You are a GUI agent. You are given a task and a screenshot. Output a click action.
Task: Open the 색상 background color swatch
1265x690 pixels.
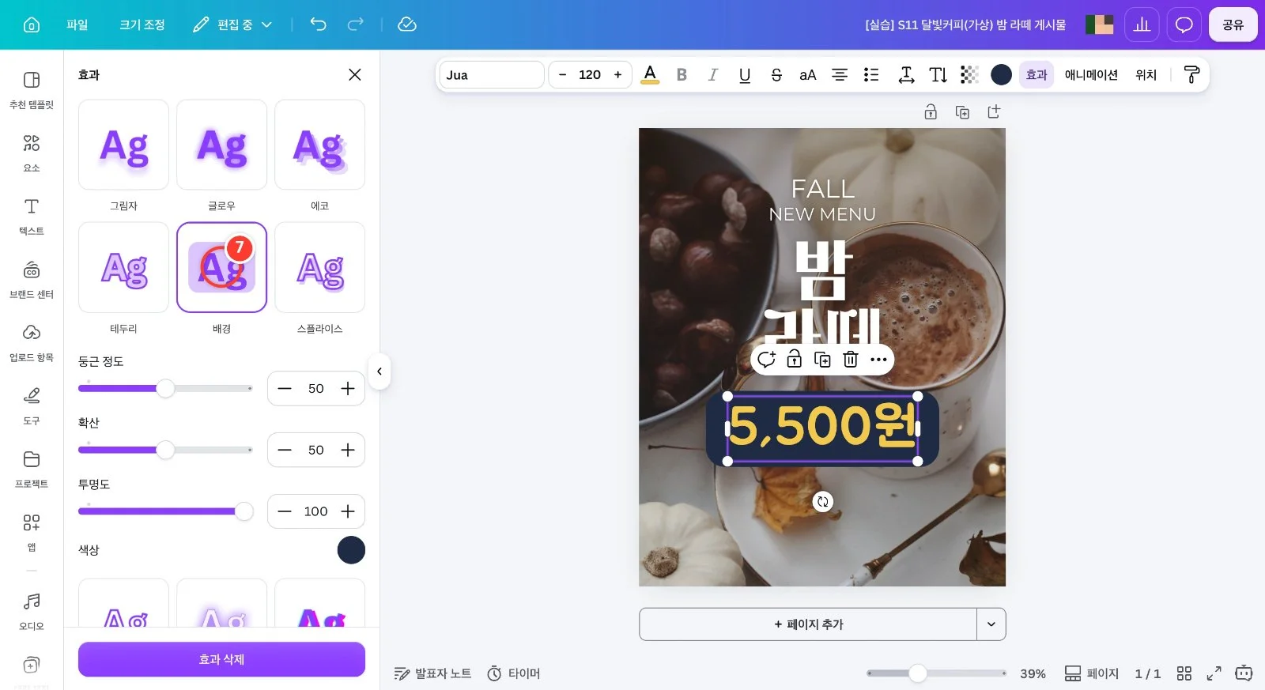(x=351, y=550)
